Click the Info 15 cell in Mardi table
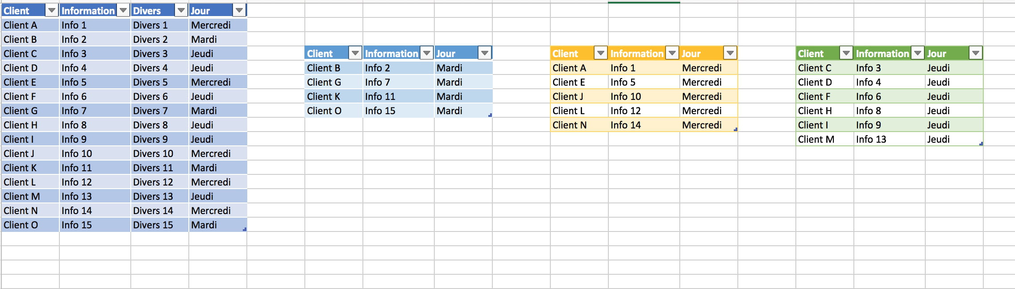Viewport: 1015px width, 289px height. click(x=399, y=111)
